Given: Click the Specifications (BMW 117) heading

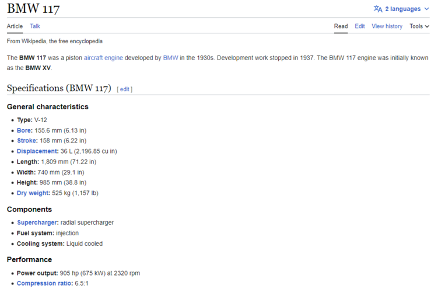Looking at the screenshot, I should [x=59, y=88].
